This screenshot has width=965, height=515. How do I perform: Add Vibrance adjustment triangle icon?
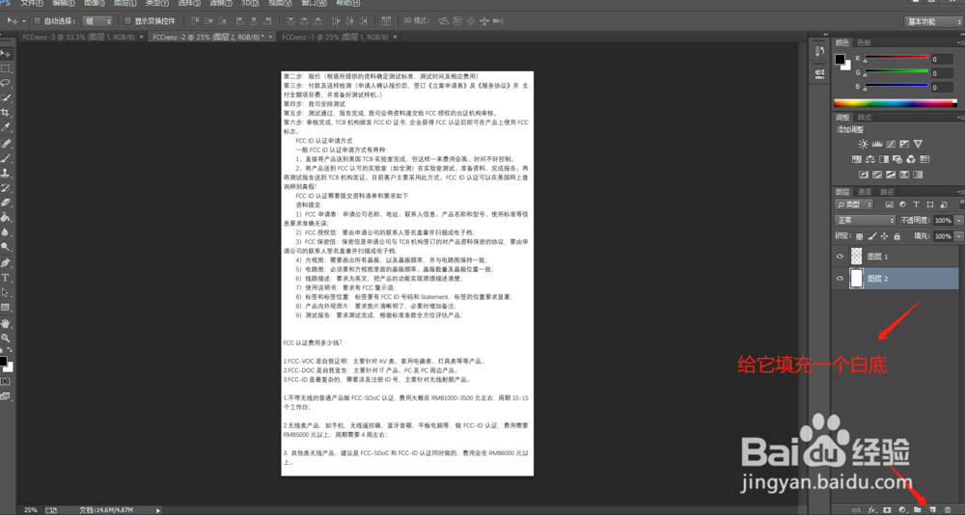coord(918,144)
